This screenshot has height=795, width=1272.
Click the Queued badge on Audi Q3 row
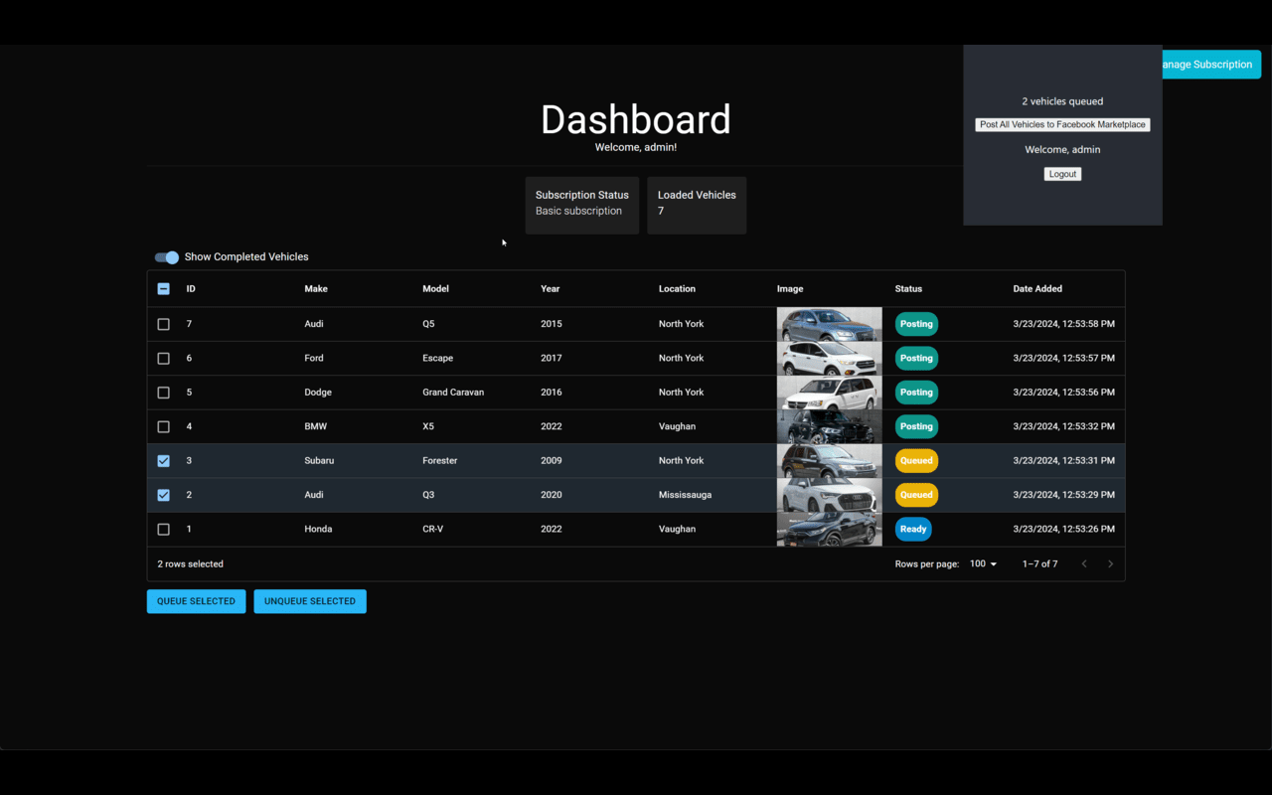point(916,495)
